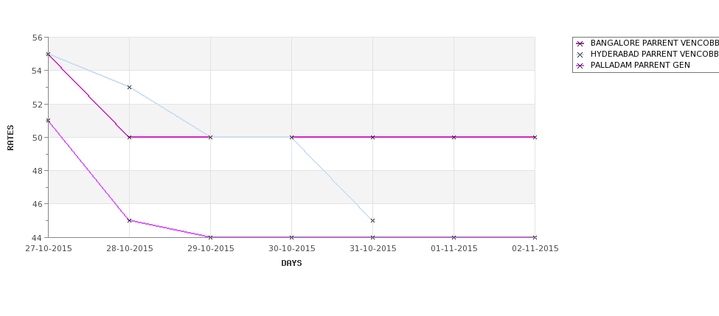Select Palladam point on 02-11-2015
719x316 pixels.
(535, 237)
